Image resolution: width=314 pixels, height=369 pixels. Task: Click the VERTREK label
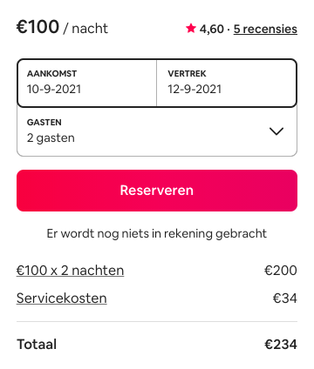click(187, 74)
